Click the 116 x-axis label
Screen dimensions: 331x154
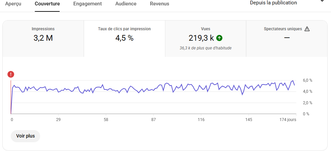[x=201, y=120]
